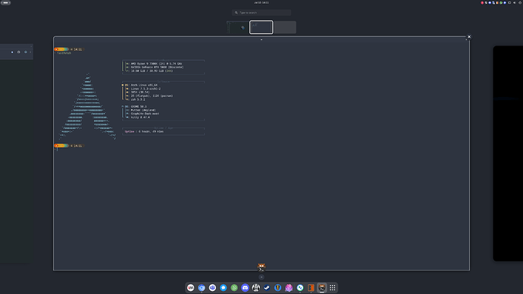Click kitty icon below window preview
The image size is (523, 294).
point(261,267)
